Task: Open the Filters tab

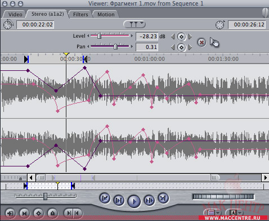Action: point(80,15)
